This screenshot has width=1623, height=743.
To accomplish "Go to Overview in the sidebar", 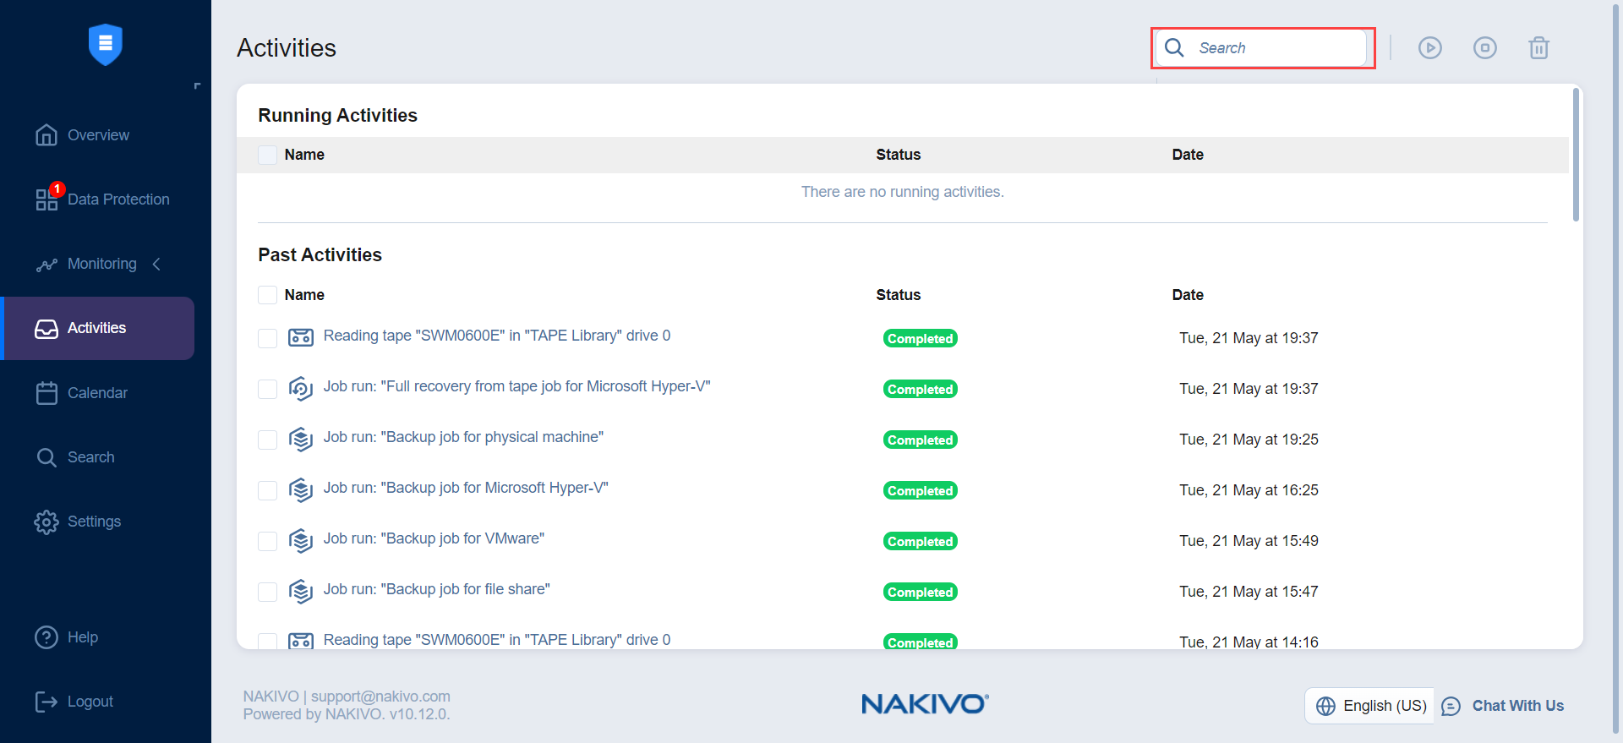I will (x=98, y=135).
